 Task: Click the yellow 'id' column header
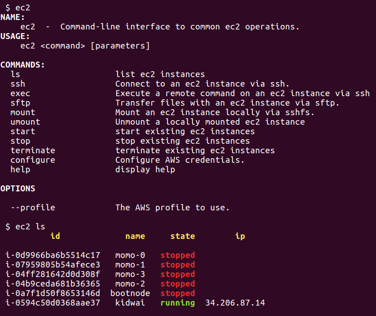coord(55,236)
